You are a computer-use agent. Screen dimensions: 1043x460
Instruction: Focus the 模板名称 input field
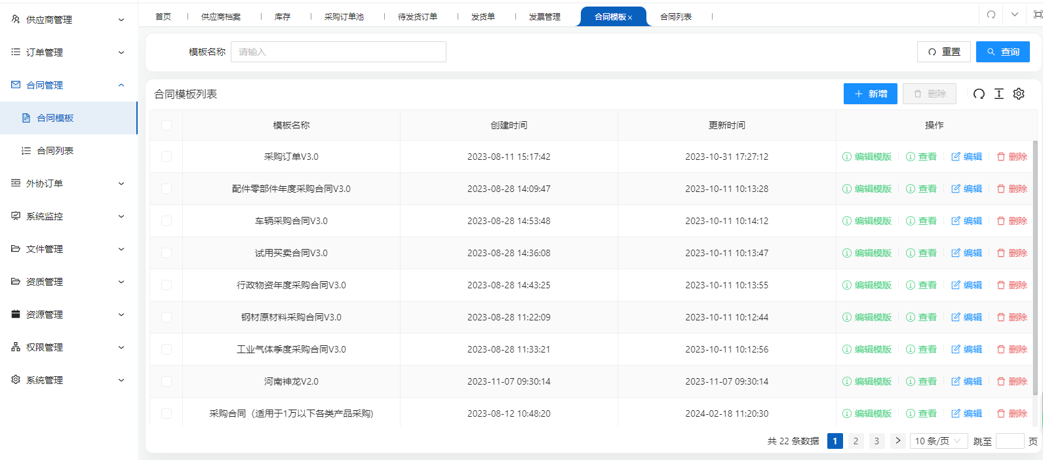[x=338, y=52]
